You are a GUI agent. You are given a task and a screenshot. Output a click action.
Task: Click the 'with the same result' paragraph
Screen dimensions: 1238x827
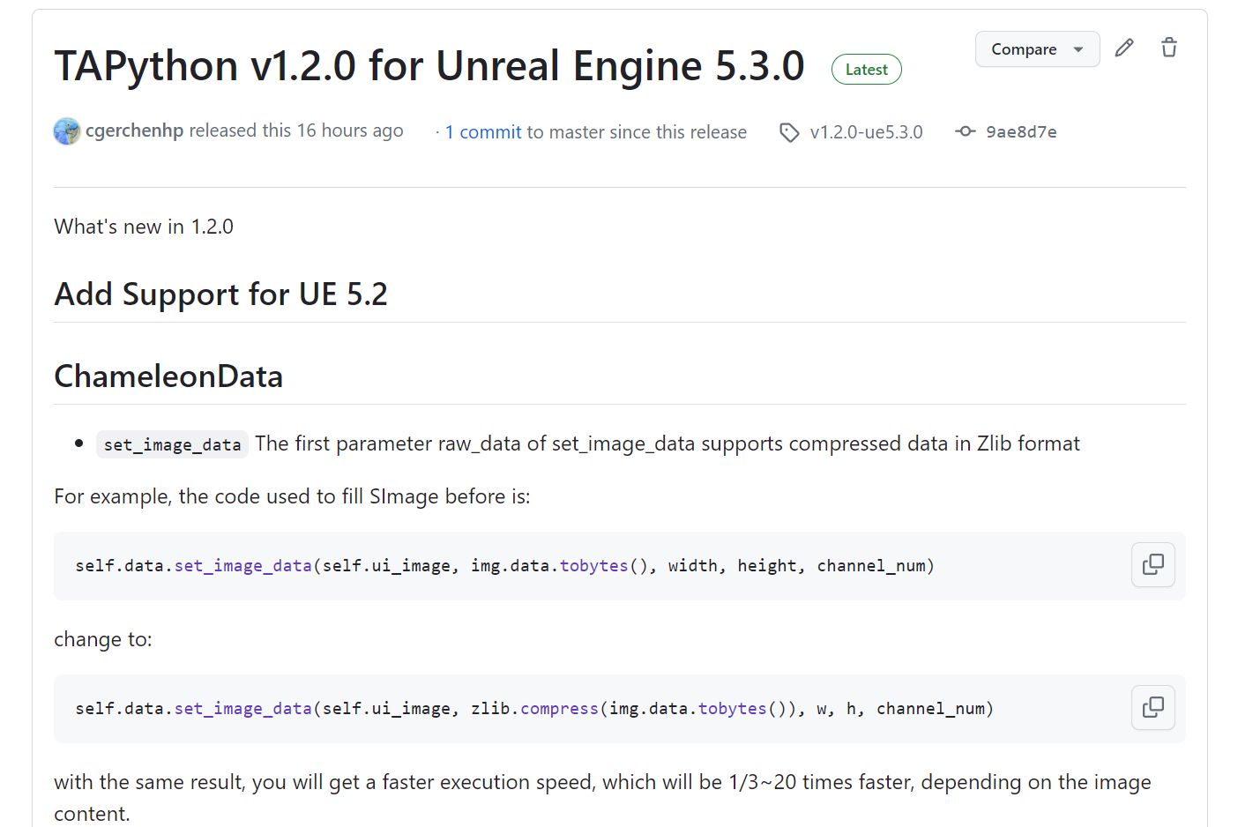(602, 798)
